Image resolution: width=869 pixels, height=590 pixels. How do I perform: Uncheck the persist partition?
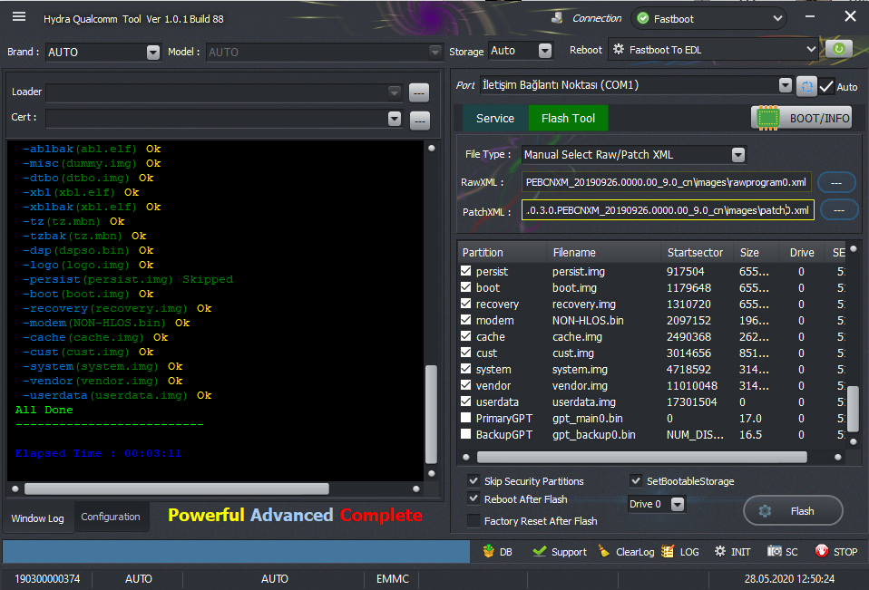[466, 271]
